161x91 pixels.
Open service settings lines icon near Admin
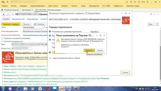147,2
